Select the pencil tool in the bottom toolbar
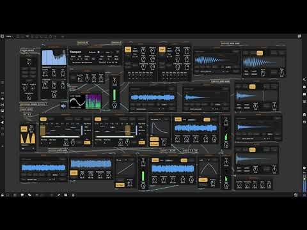307x230 pixels. (x=59, y=195)
